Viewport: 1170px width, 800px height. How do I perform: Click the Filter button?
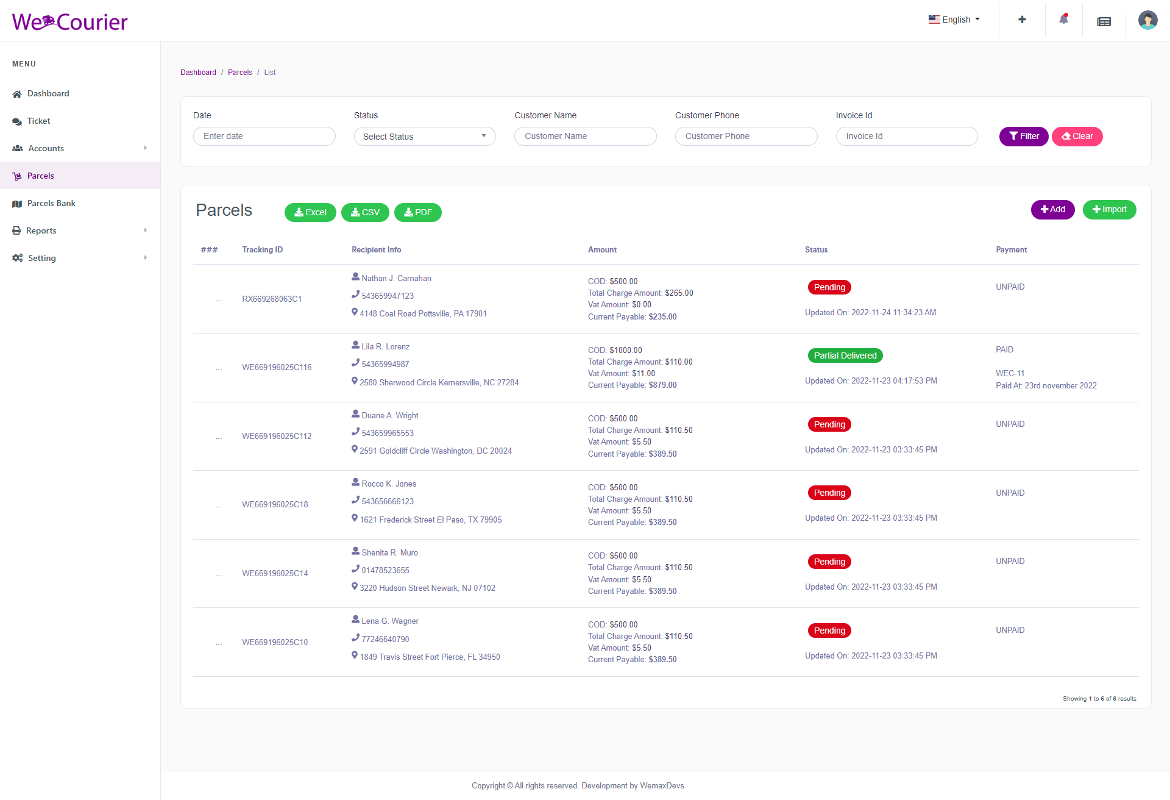1023,136
